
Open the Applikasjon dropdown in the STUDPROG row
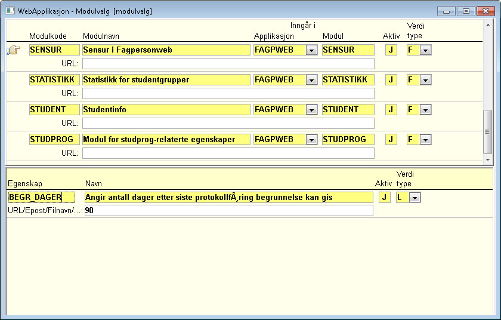point(311,140)
